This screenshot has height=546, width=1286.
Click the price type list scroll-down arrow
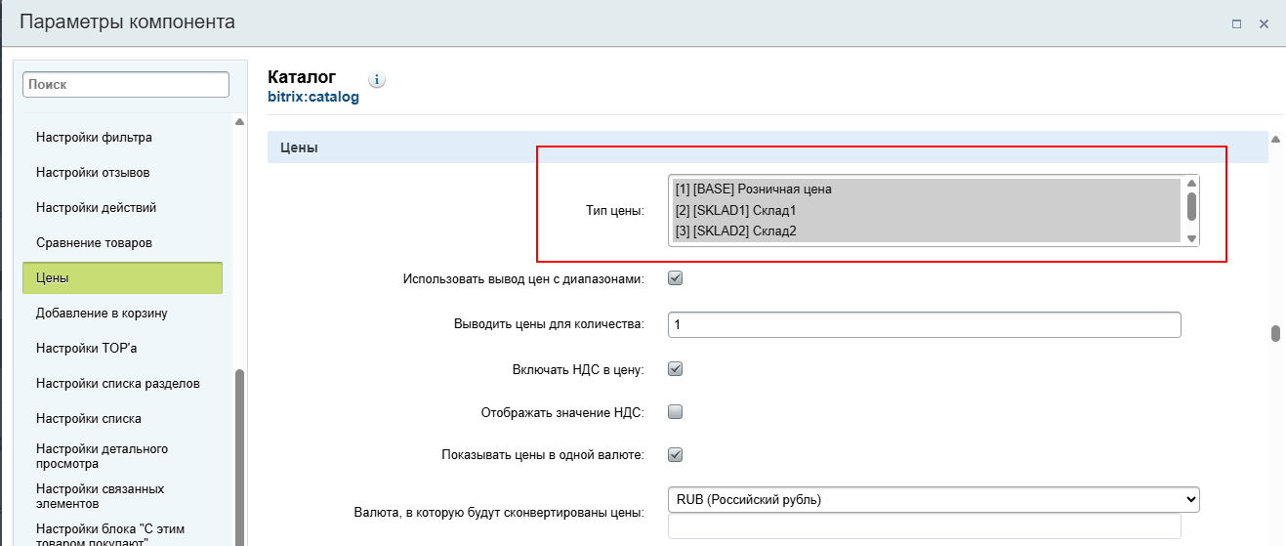pos(1191,237)
